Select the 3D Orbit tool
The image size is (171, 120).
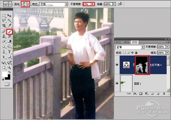[9, 63]
